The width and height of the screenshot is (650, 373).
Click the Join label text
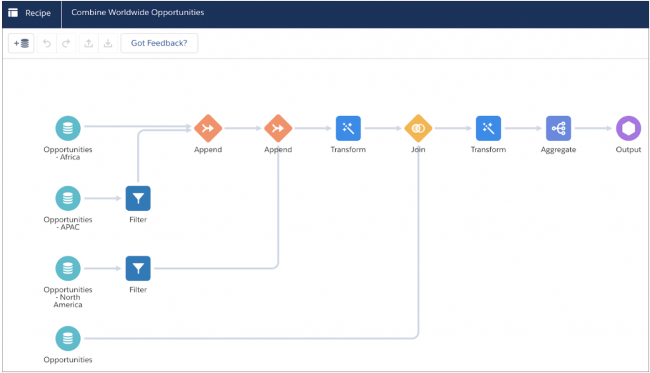click(418, 149)
